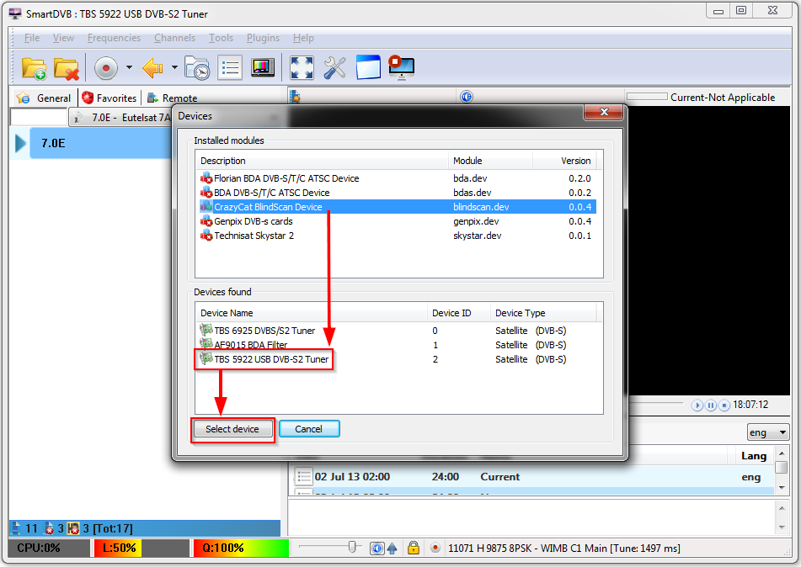Viewport: 801px width, 567px height.
Task: Select CrazyCat BlindScan Device module
Action: pos(396,207)
